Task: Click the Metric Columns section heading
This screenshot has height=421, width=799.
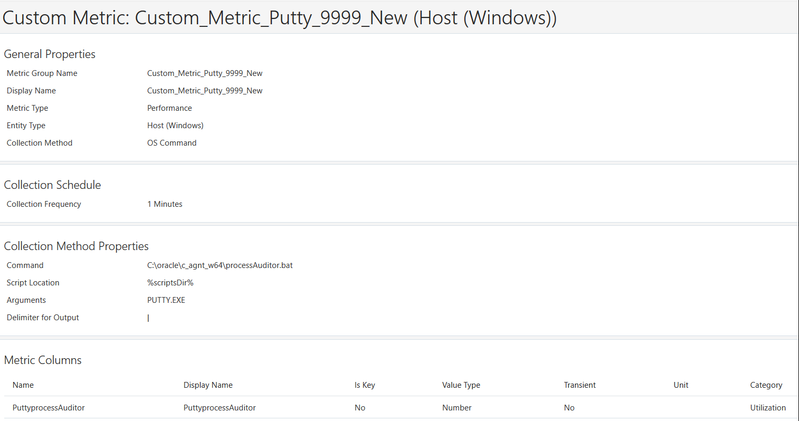Action: click(43, 360)
